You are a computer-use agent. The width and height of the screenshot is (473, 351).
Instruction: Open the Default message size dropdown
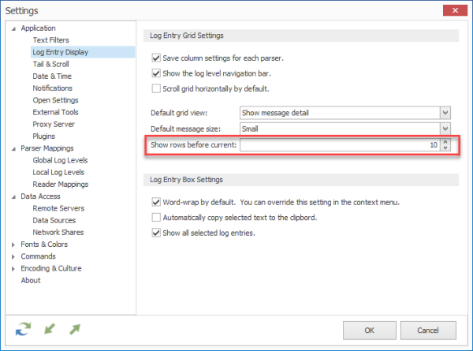click(x=445, y=129)
